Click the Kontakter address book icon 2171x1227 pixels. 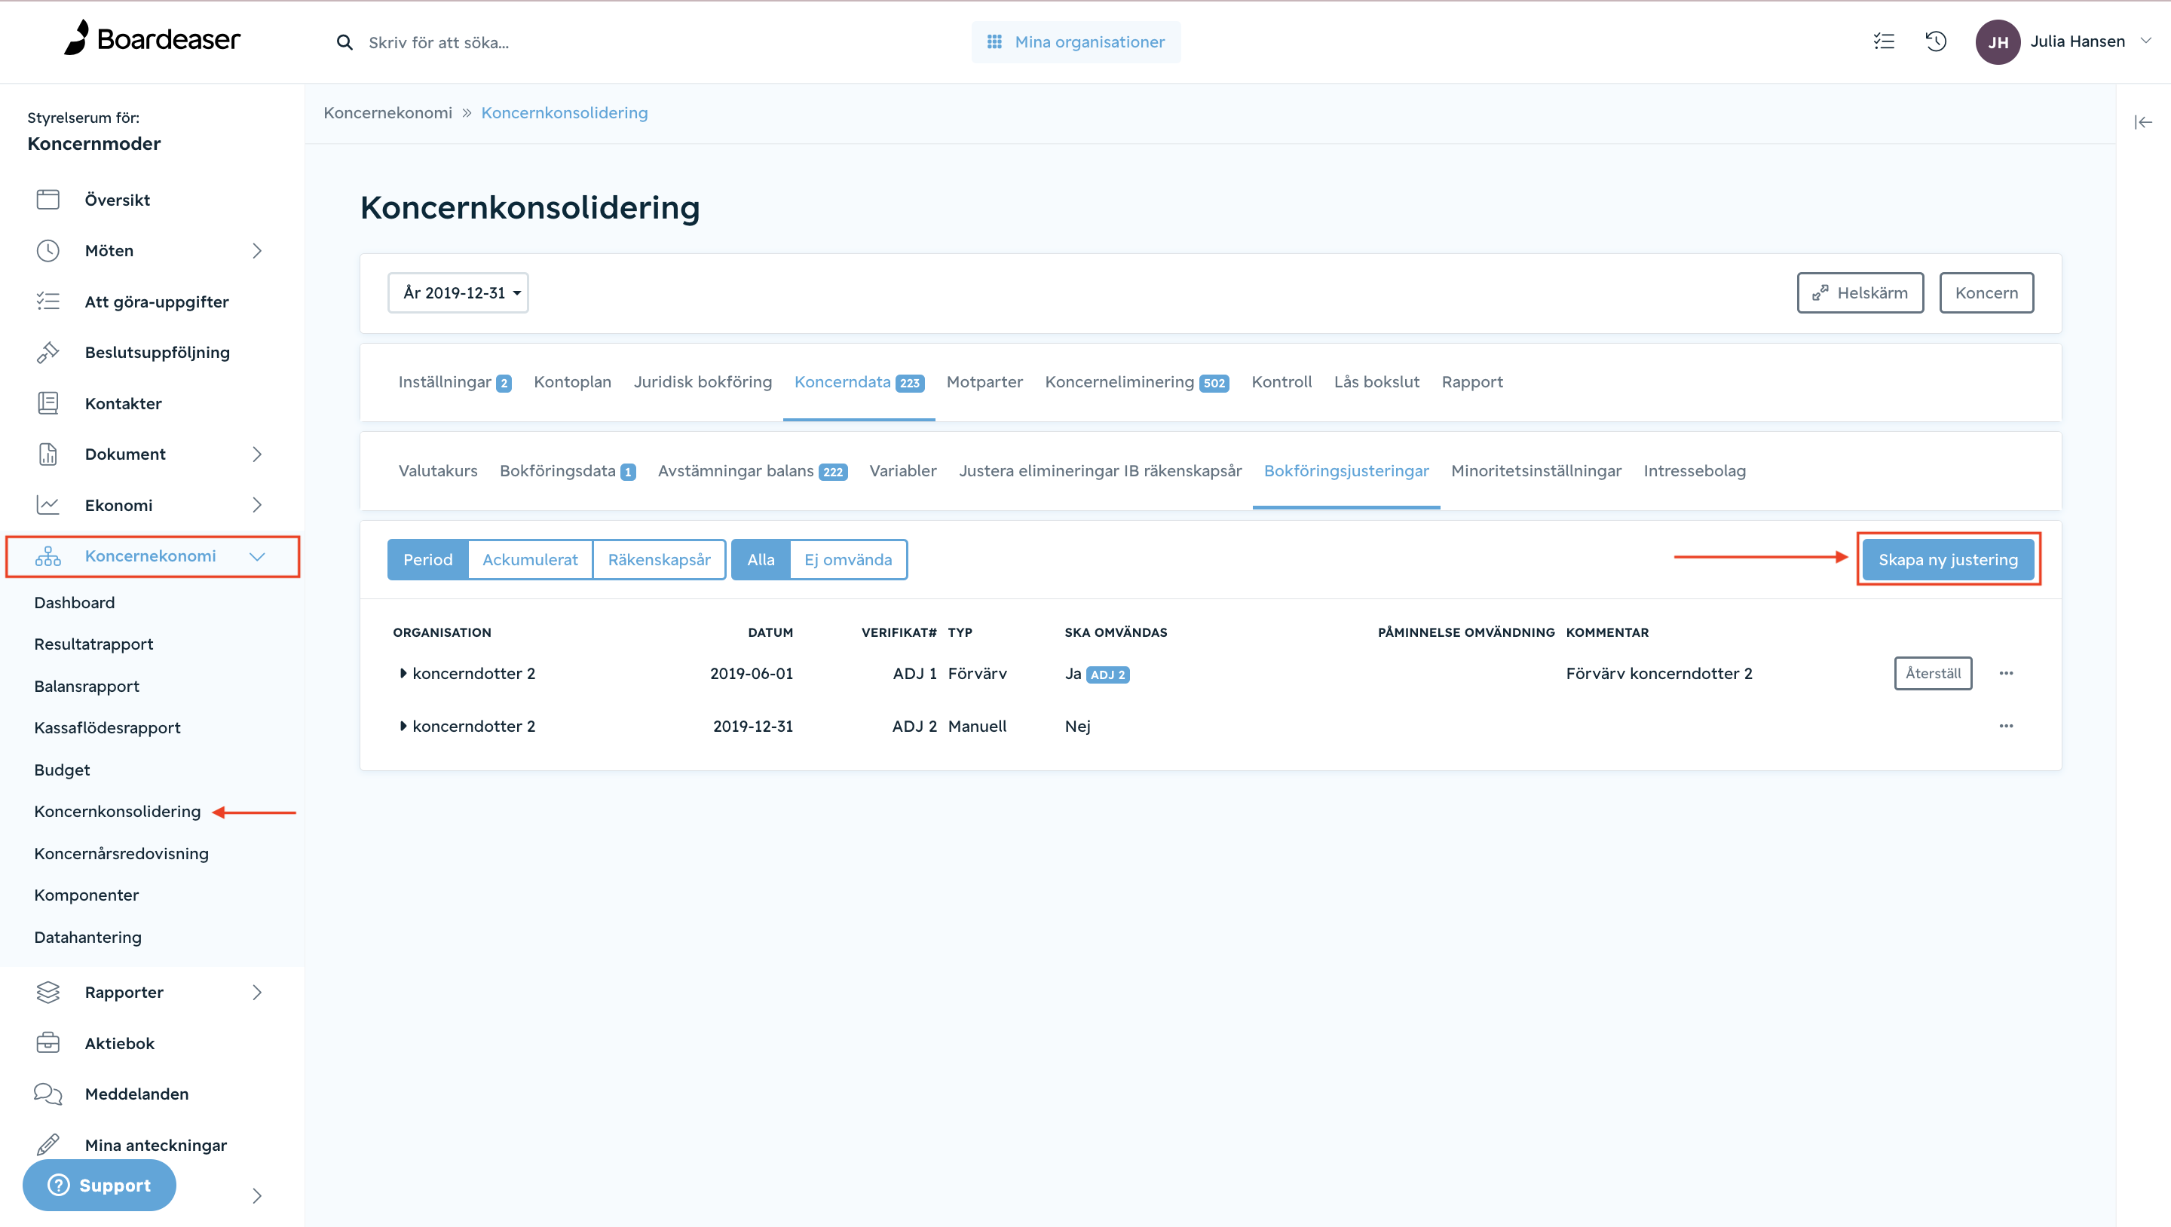tap(48, 402)
